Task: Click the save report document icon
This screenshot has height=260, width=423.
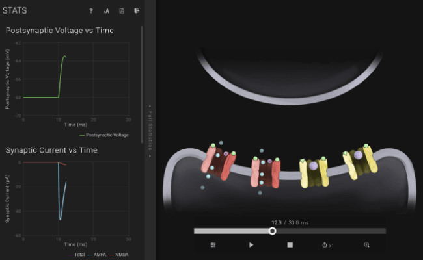Action: 121,11
